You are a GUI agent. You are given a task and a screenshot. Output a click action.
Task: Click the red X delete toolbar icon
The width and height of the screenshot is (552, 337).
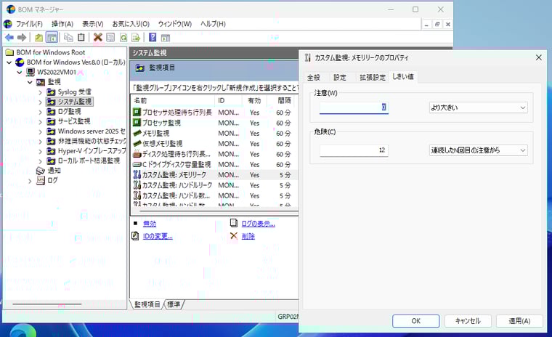[x=97, y=37]
